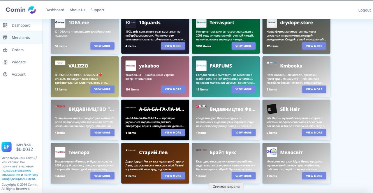Screen dimensions: 373x193
Task: View more for Темпора
Action: [102, 176]
